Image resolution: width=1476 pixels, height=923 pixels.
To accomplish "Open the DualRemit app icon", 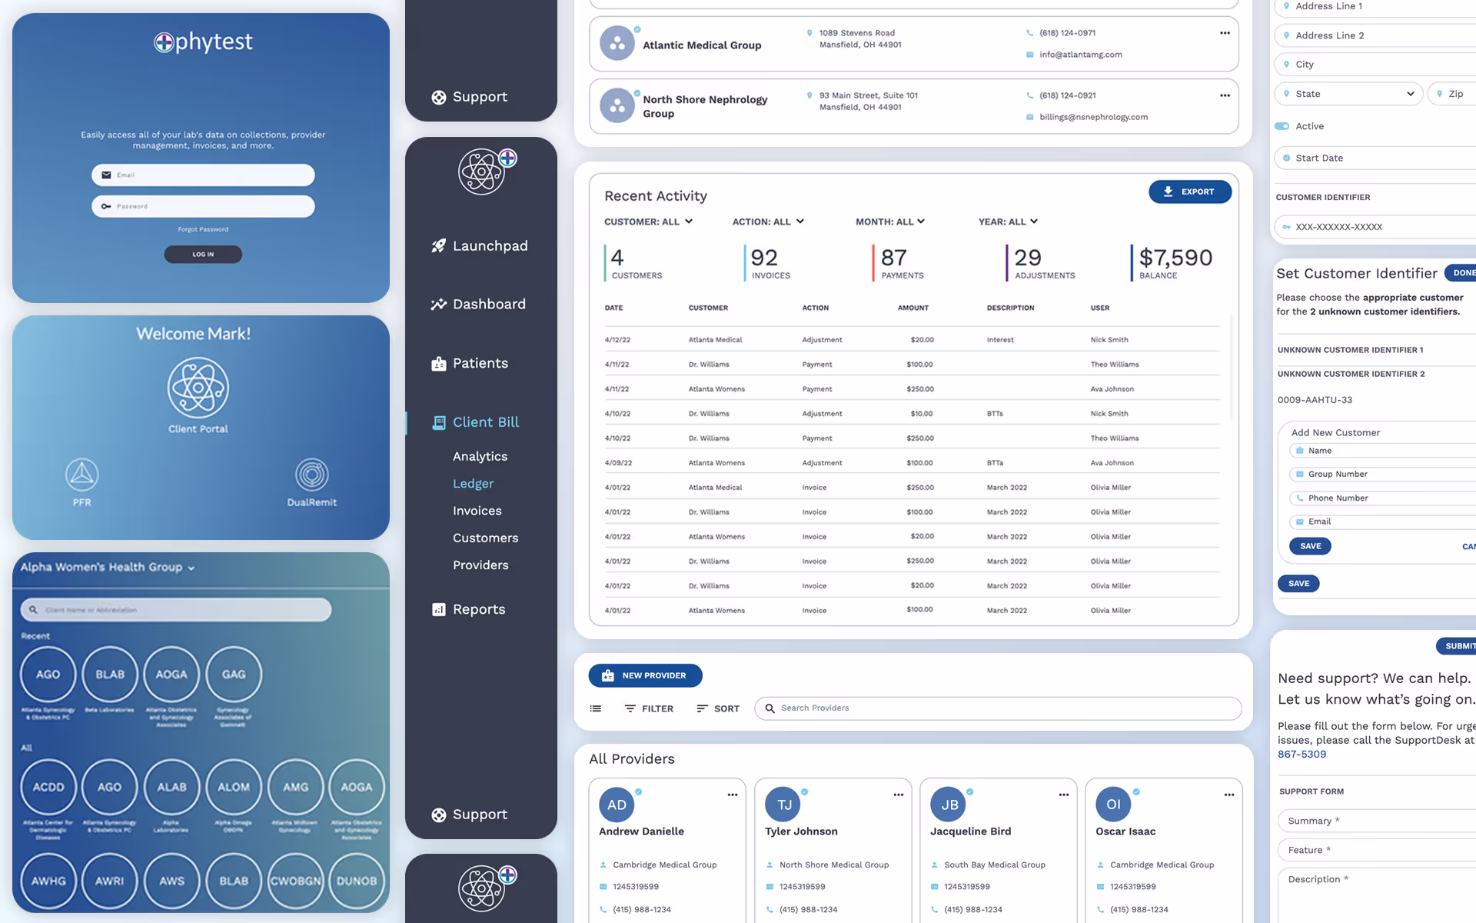I will click(x=311, y=475).
